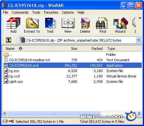
Task: Select the cg.vxd file icon
Action: (x=6, y=76)
